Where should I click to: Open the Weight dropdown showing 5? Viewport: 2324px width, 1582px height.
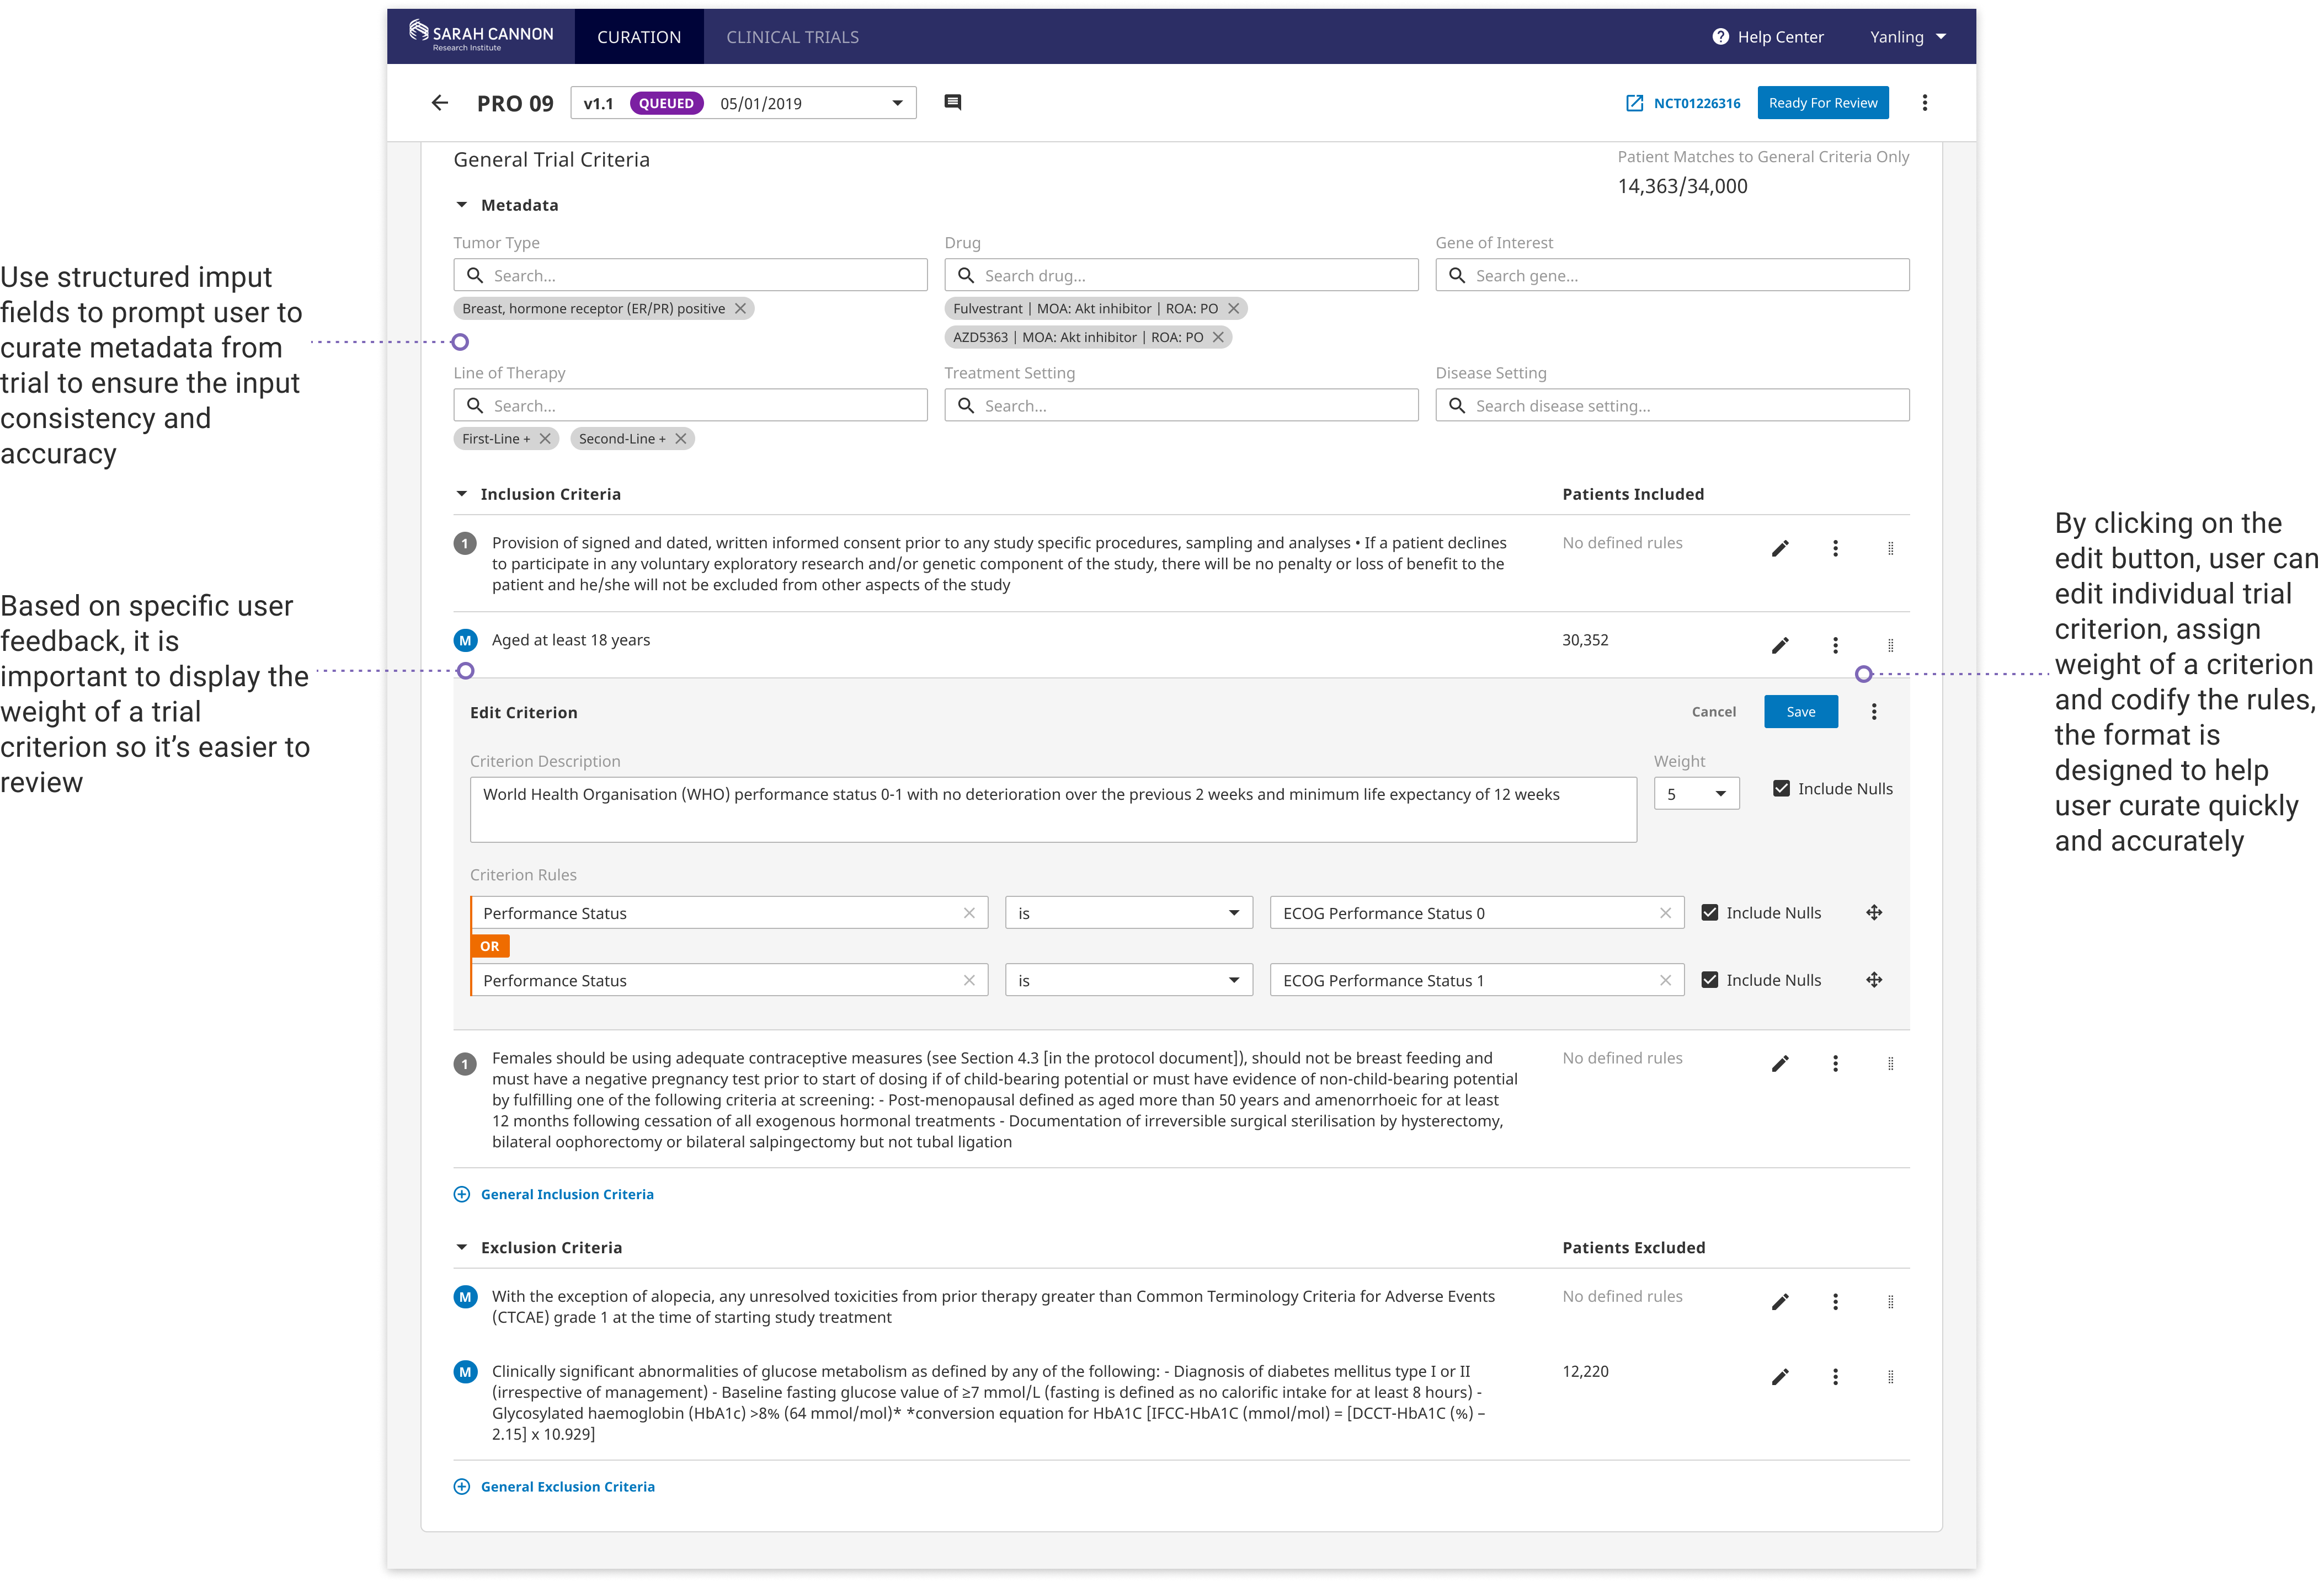[1696, 793]
